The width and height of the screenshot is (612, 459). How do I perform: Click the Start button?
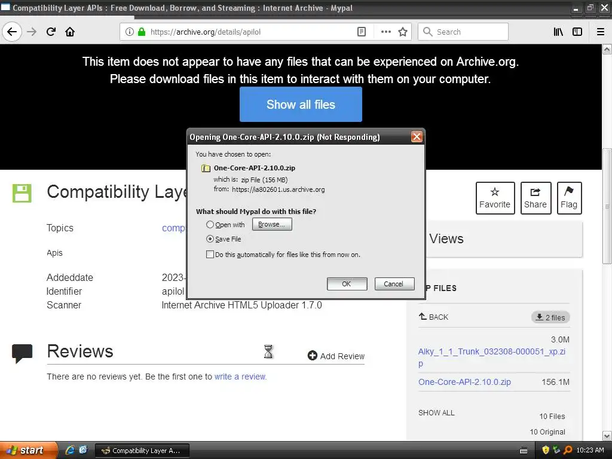[29, 450]
